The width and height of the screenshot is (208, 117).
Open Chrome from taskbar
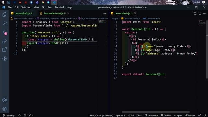tap(43, 2)
